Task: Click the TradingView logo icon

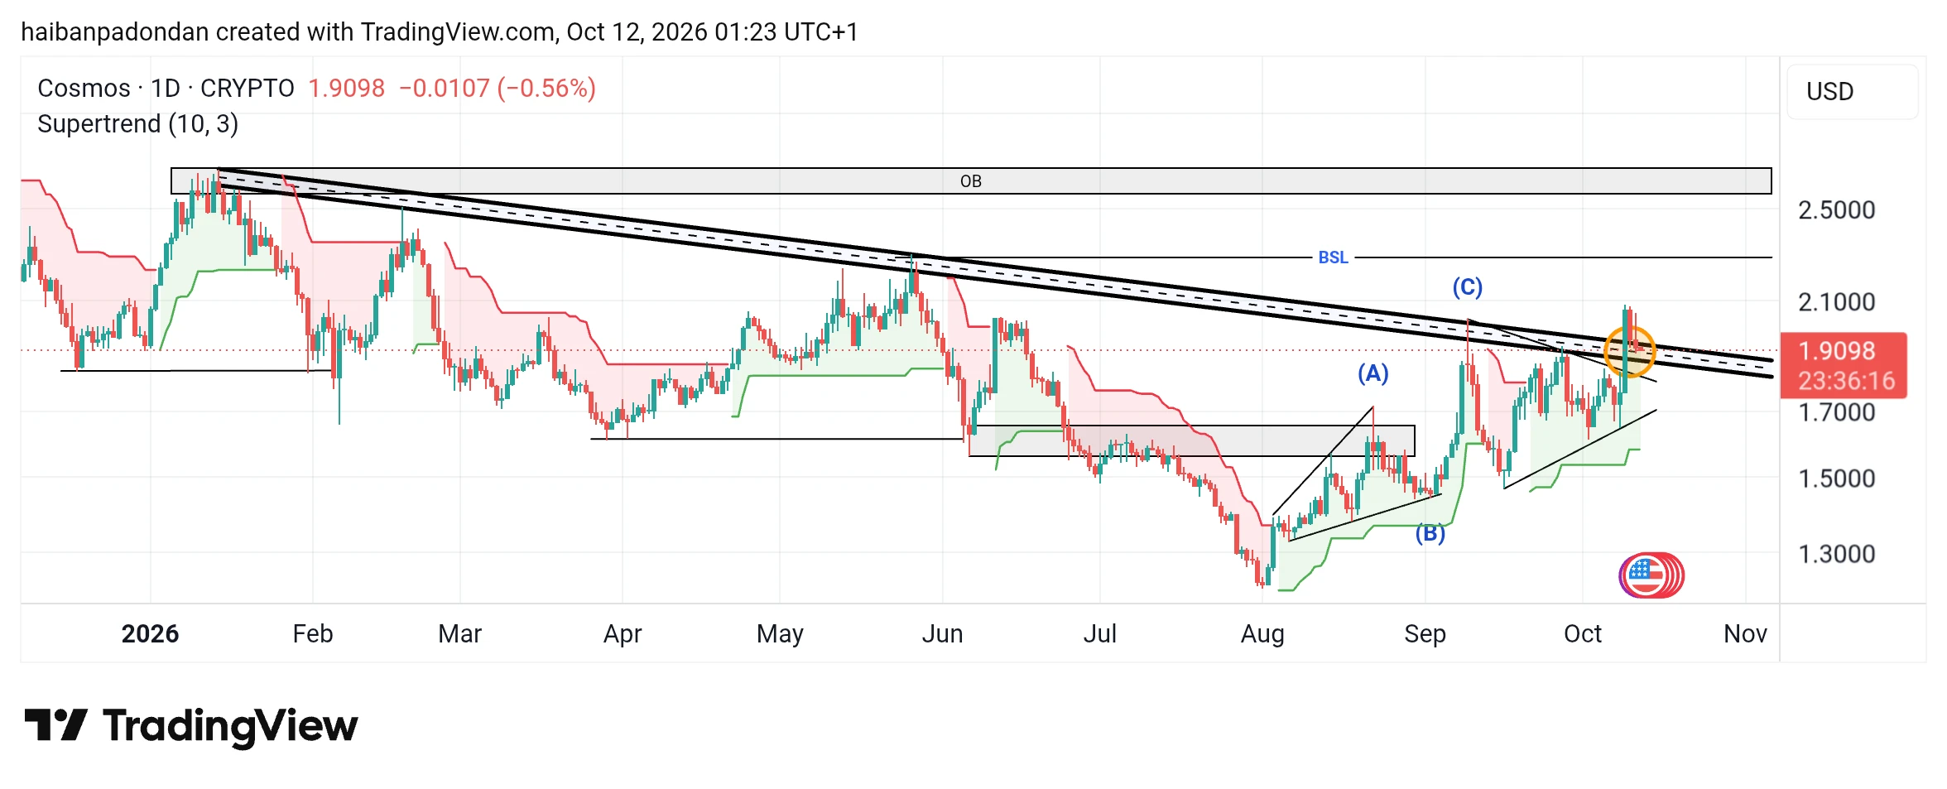Action: coord(55,725)
